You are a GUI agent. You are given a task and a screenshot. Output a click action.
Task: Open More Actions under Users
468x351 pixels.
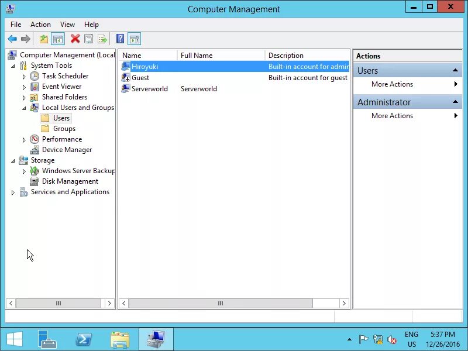(407, 84)
